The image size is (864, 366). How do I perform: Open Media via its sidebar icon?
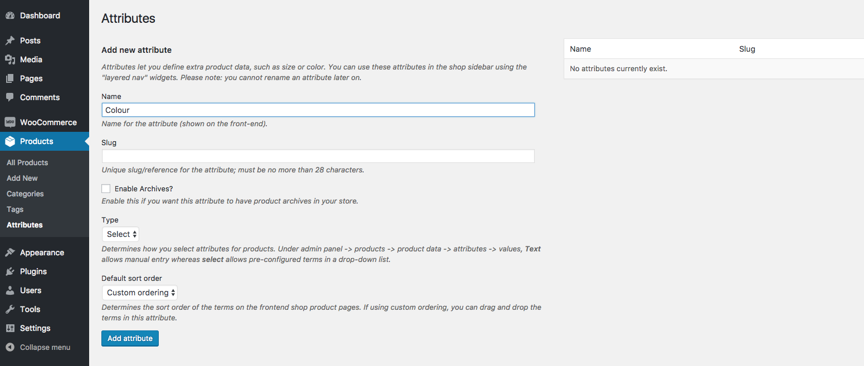[x=10, y=60]
